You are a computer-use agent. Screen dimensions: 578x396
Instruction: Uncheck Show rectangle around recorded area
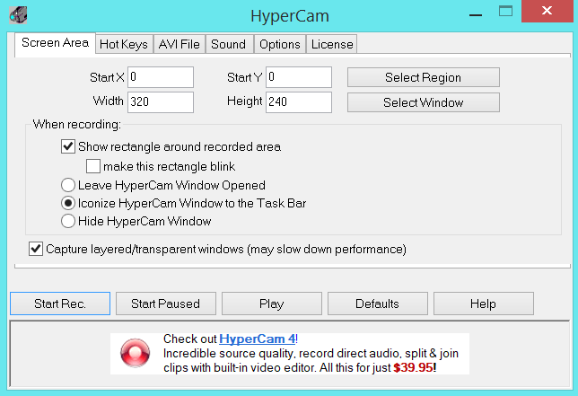click(x=68, y=146)
